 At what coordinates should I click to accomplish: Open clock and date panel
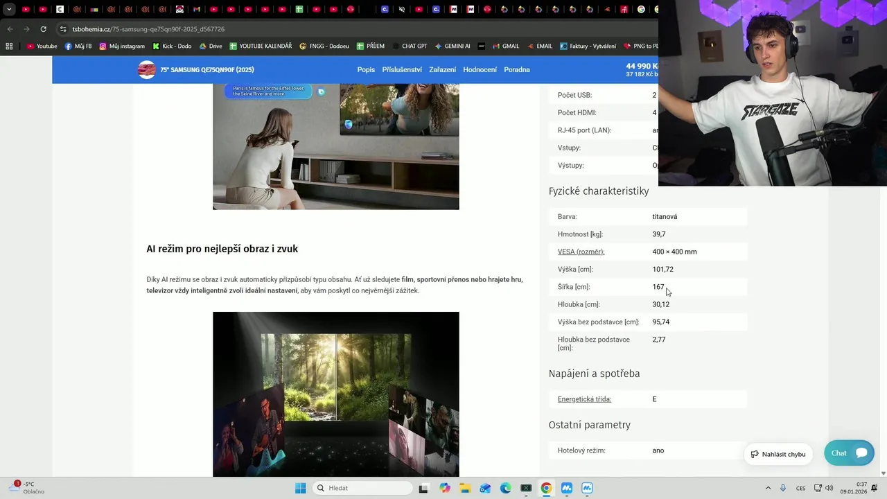click(x=853, y=488)
